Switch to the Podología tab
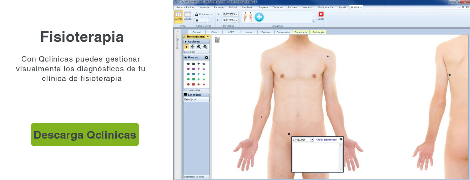Screen dimensions: 470x180 (x=318, y=32)
